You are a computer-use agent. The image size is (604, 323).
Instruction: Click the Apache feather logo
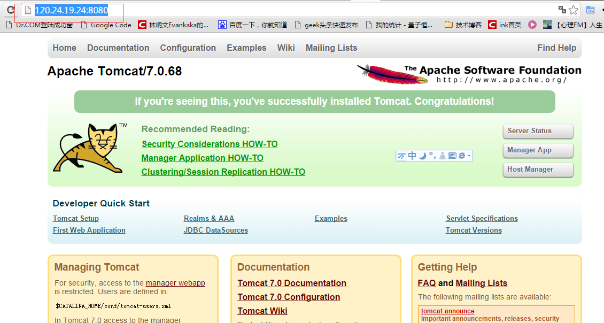pyautogui.click(x=393, y=74)
